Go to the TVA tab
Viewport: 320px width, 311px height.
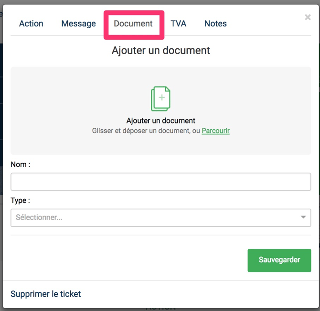pyautogui.click(x=178, y=23)
